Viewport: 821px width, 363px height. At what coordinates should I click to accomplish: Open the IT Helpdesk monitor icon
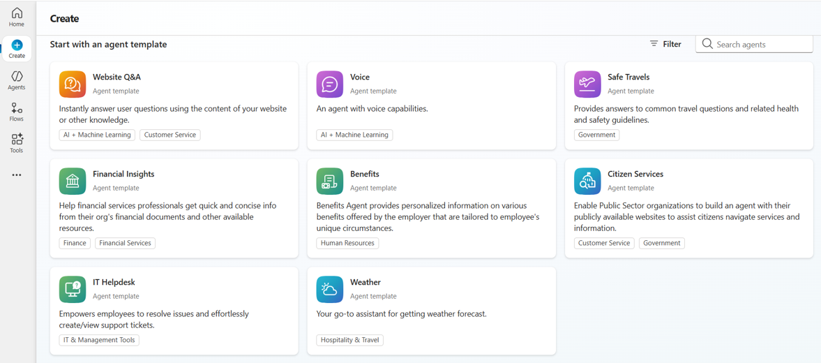73,289
